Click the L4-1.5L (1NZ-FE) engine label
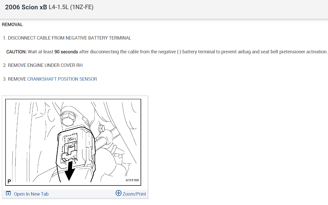The image size is (328, 205). pos(71,7)
